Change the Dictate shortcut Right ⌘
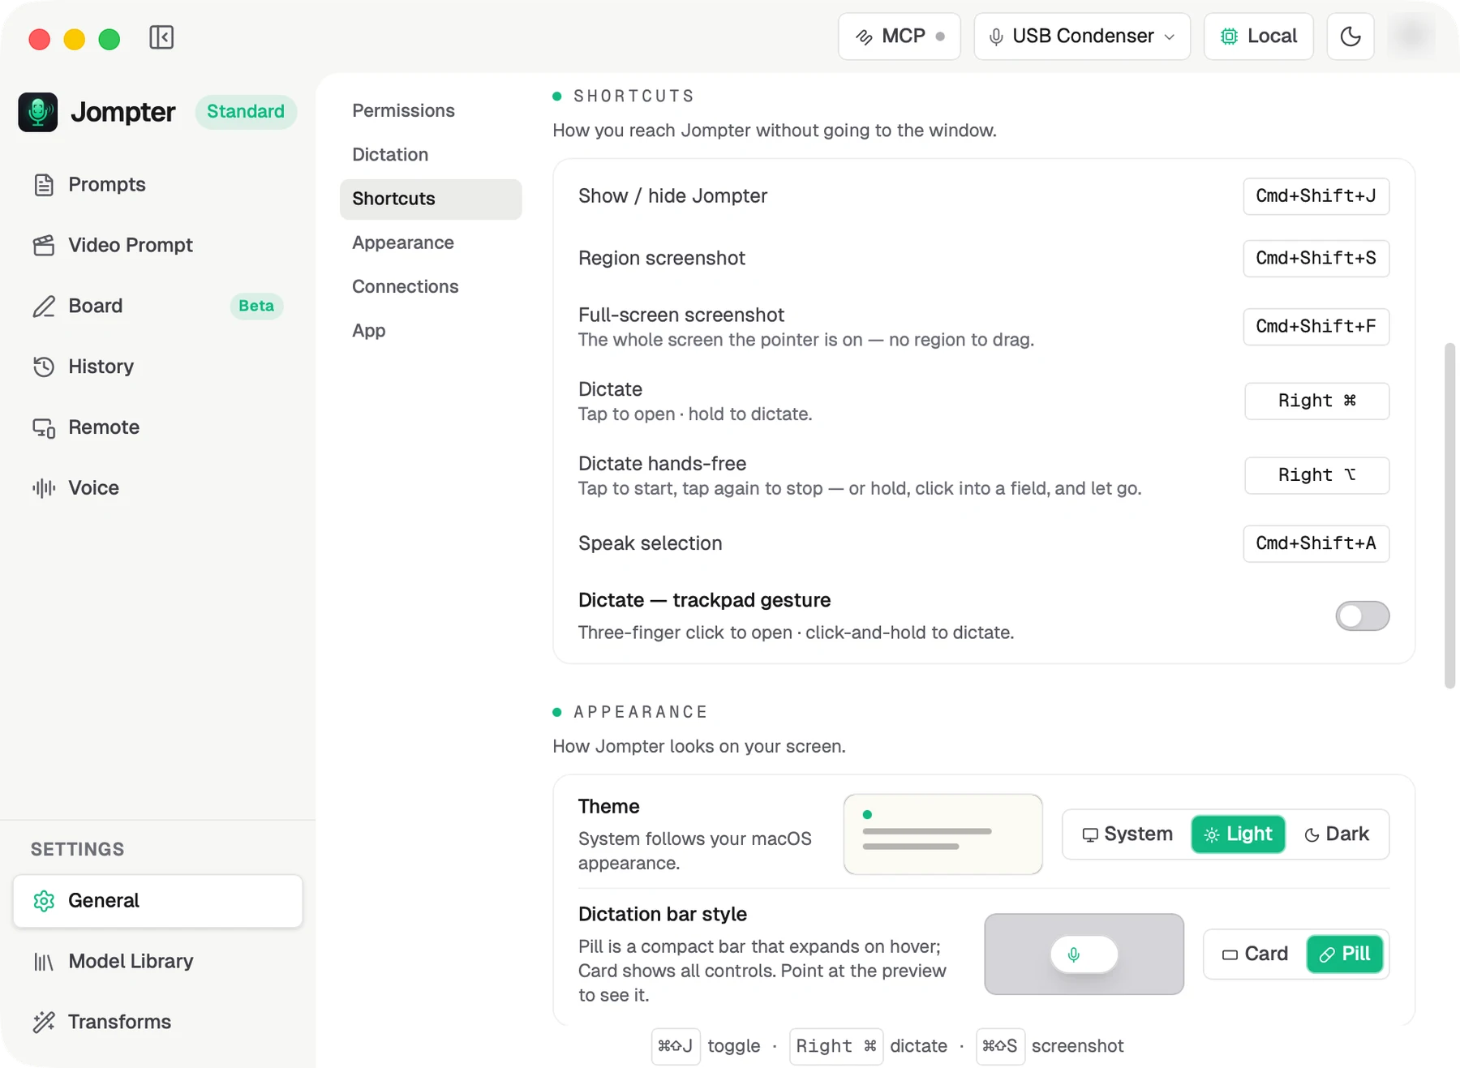1460x1068 pixels. 1316,401
